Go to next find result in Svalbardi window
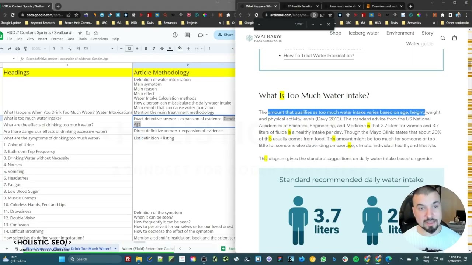 coord(320,24)
